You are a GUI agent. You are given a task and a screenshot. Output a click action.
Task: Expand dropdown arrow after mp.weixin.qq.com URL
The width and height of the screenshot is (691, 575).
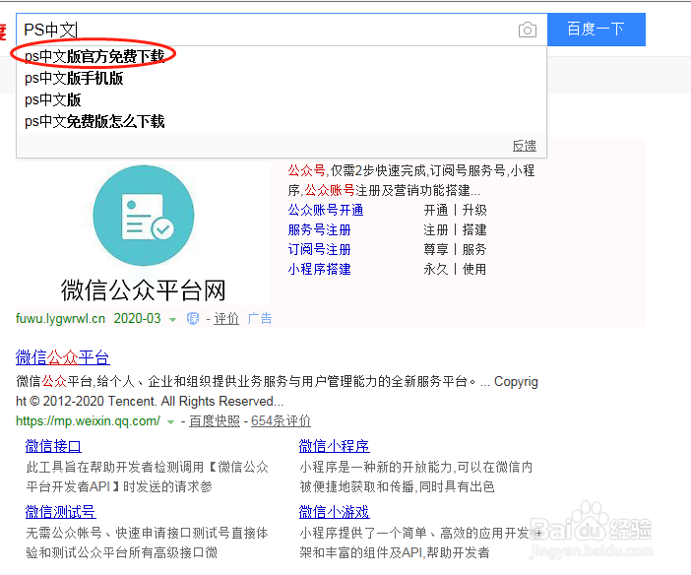coord(170,422)
